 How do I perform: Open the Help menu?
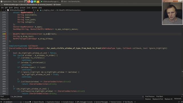pos(40,8)
